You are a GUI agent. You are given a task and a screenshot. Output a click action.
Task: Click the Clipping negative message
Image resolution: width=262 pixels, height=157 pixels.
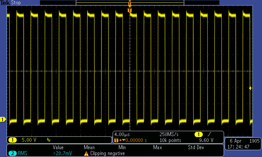[107, 153]
